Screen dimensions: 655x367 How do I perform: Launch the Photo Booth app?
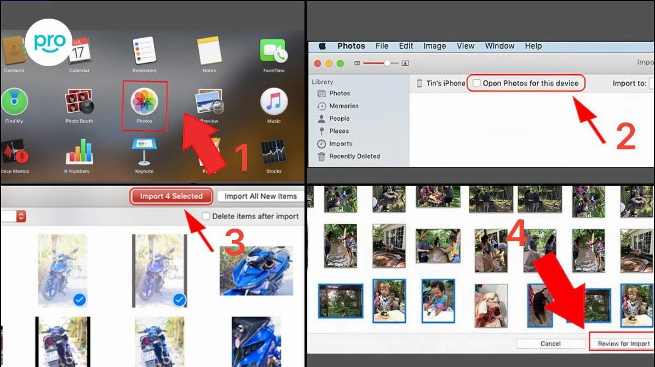[x=79, y=102]
